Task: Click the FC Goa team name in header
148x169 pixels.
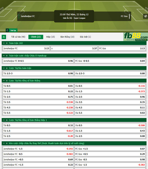Action: point(124,16)
